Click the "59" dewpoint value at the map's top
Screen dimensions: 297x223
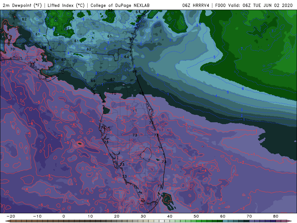[x=110, y=10]
